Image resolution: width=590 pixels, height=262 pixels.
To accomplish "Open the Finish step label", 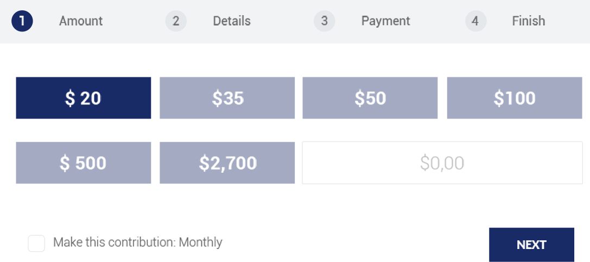I will 529,21.
